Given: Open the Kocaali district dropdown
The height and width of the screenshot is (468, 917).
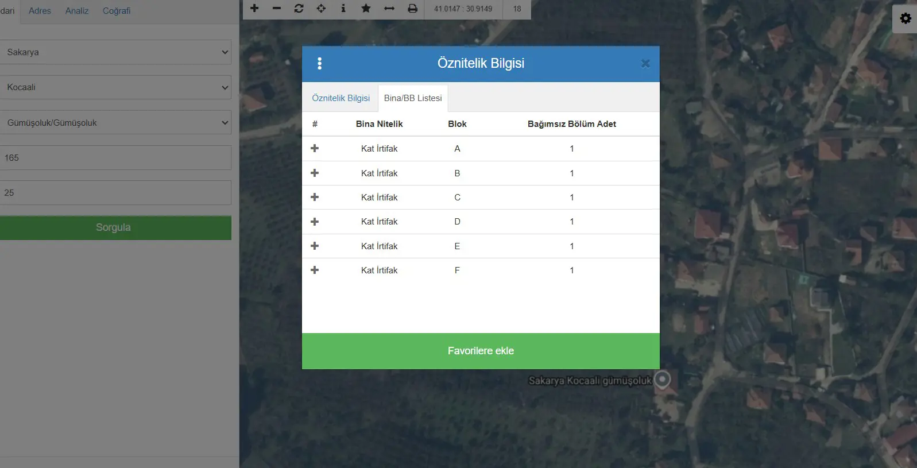Looking at the screenshot, I should pyautogui.click(x=115, y=87).
